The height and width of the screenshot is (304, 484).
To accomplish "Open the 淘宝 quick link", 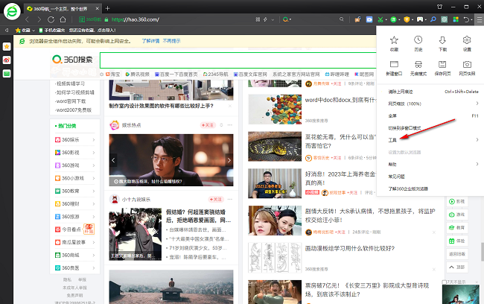I will point(112,75).
